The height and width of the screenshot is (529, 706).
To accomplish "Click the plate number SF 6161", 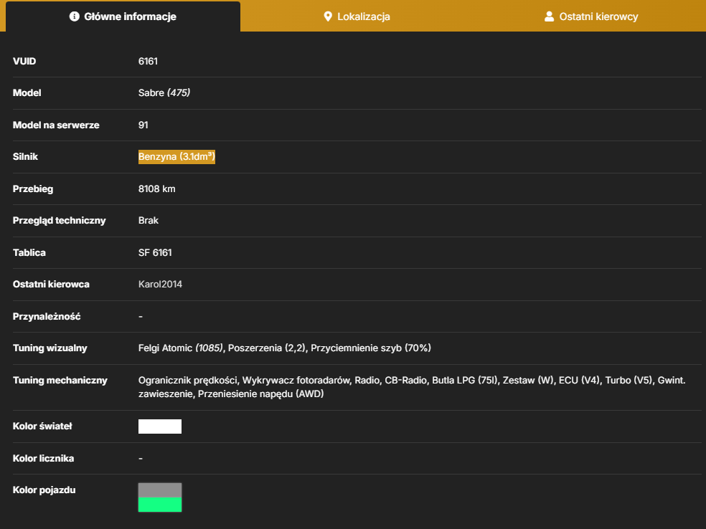I will click(x=155, y=253).
